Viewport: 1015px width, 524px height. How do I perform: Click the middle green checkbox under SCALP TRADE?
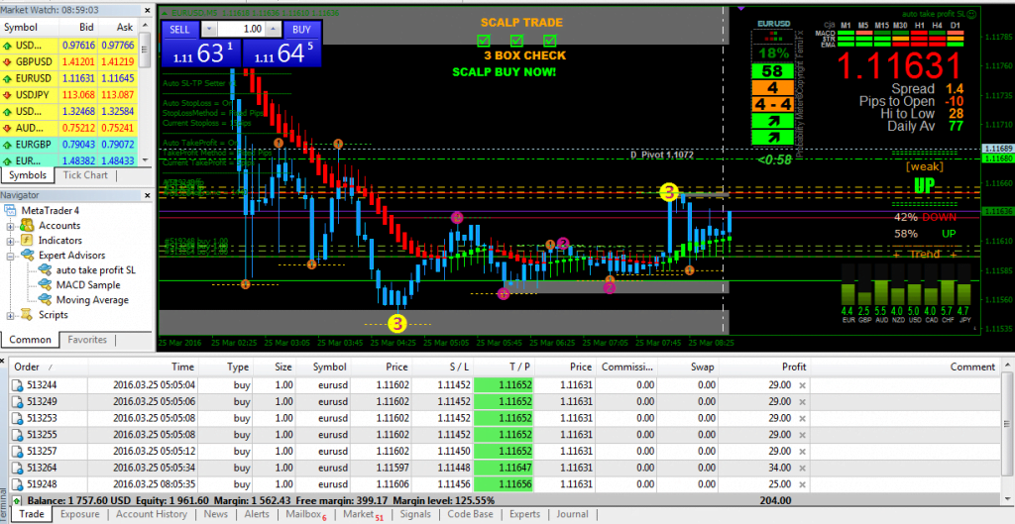tap(516, 41)
